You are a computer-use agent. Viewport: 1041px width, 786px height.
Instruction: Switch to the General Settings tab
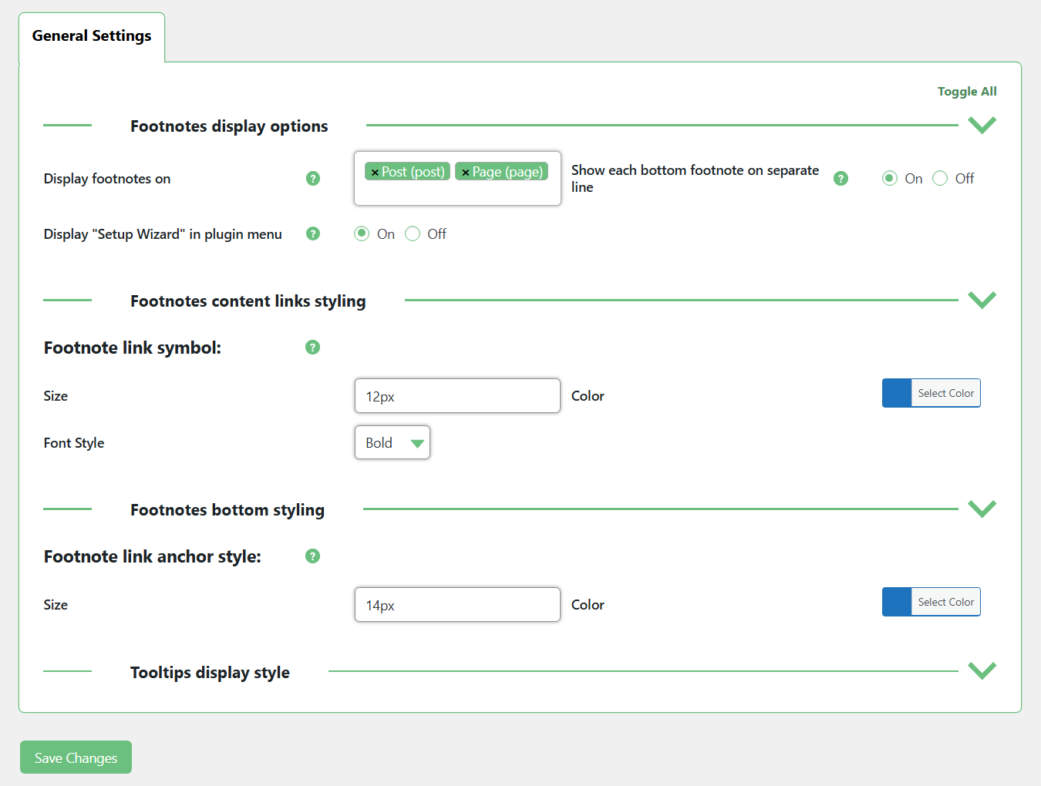point(92,36)
